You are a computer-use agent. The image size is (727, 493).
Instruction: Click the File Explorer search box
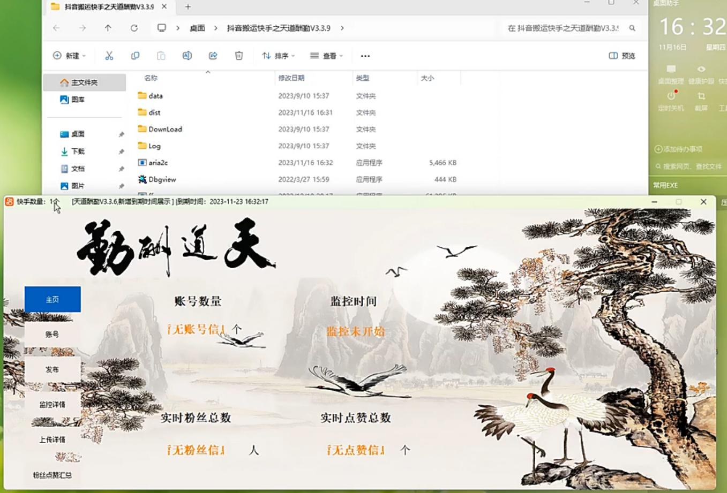click(x=563, y=28)
